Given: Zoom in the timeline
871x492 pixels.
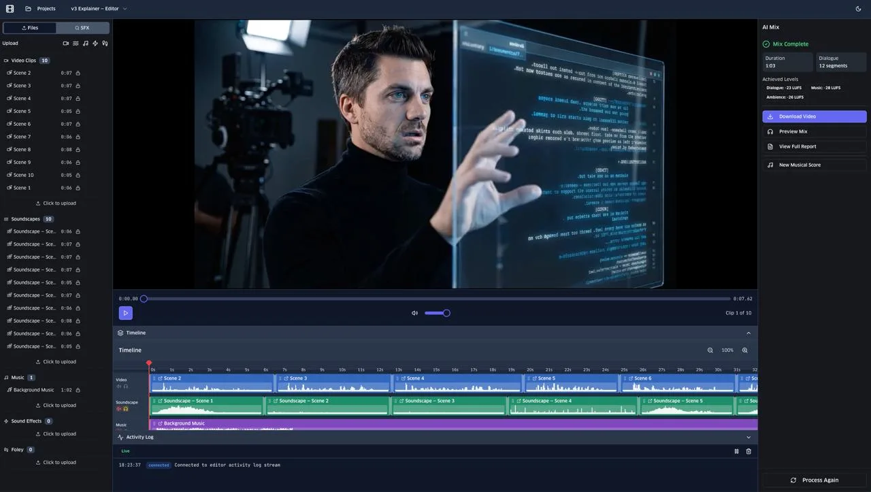Looking at the screenshot, I should (744, 350).
